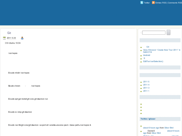Open the Comments RSS link

click(x=175, y=3)
